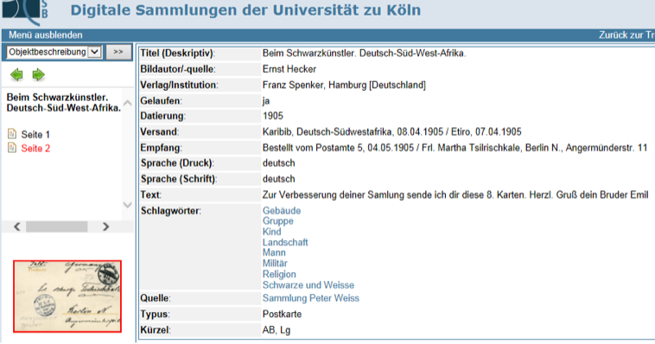This screenshot has width=655, height=344.
Task: Click Menü ausblenden in the blue bar
Action: [x=46, y=35]
